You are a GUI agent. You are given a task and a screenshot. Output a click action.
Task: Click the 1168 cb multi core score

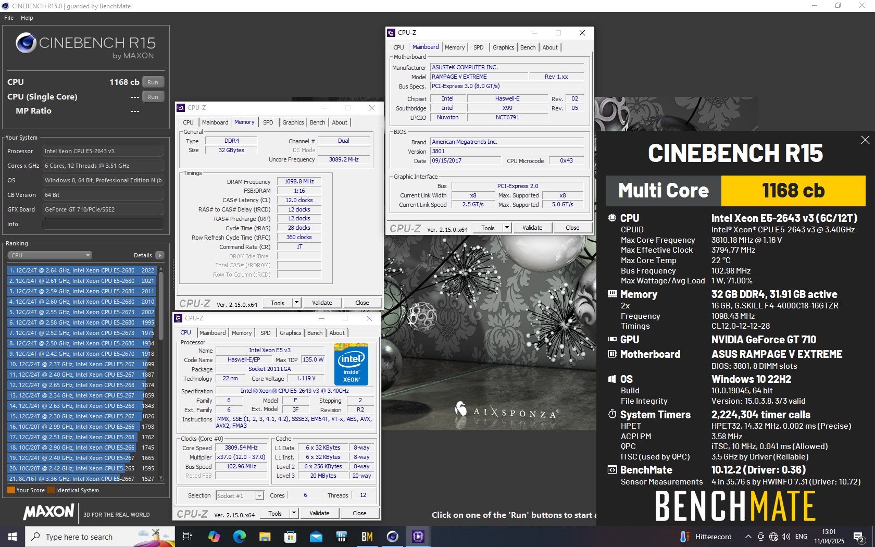pyautogui.click(x=793, y=191)
